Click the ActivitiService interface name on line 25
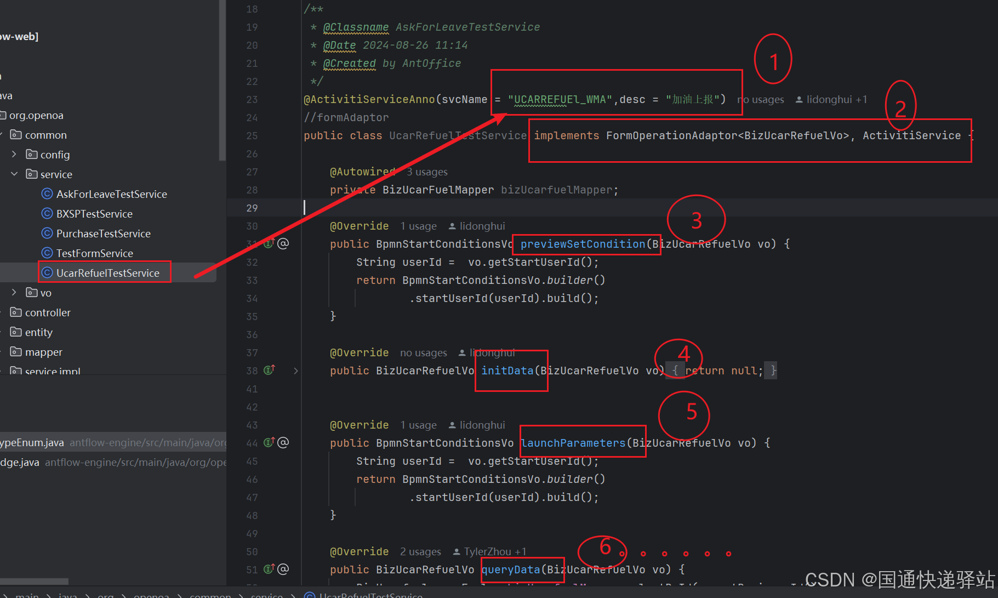This screenshot has height=598, width=998. pos(912,135)
